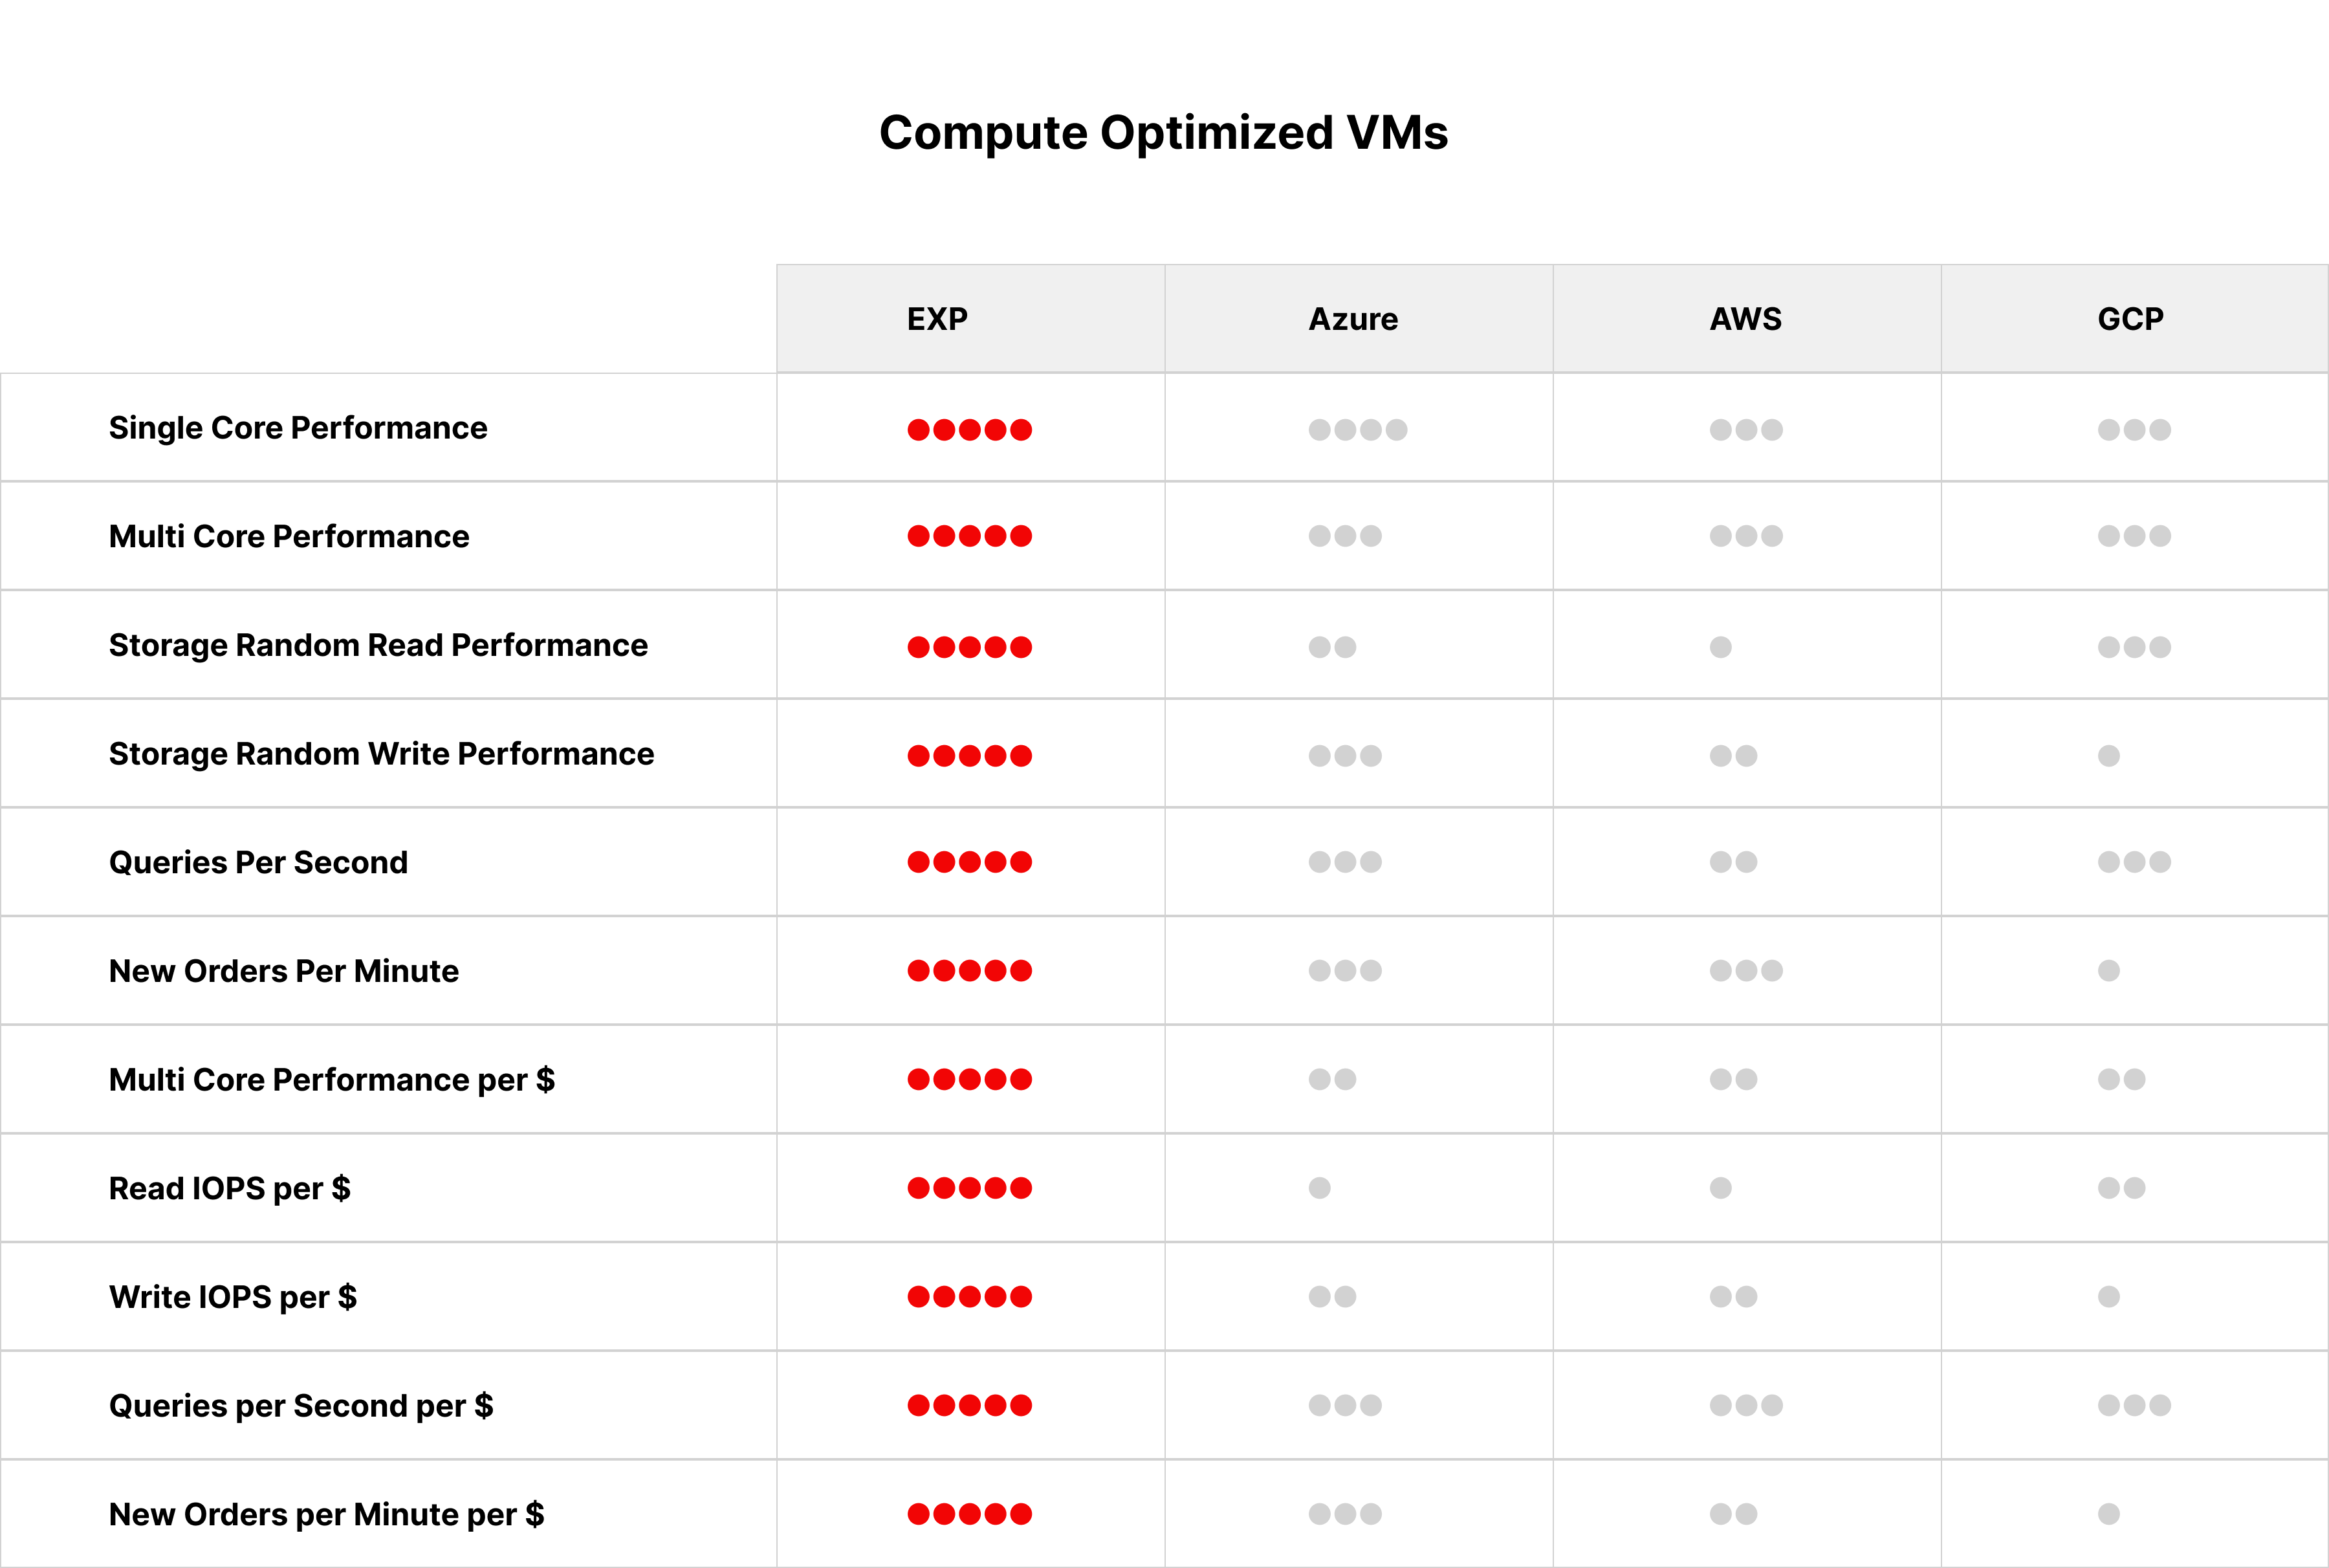Select the New Orders per Minute per $ label

click(x=326, y=1514)
